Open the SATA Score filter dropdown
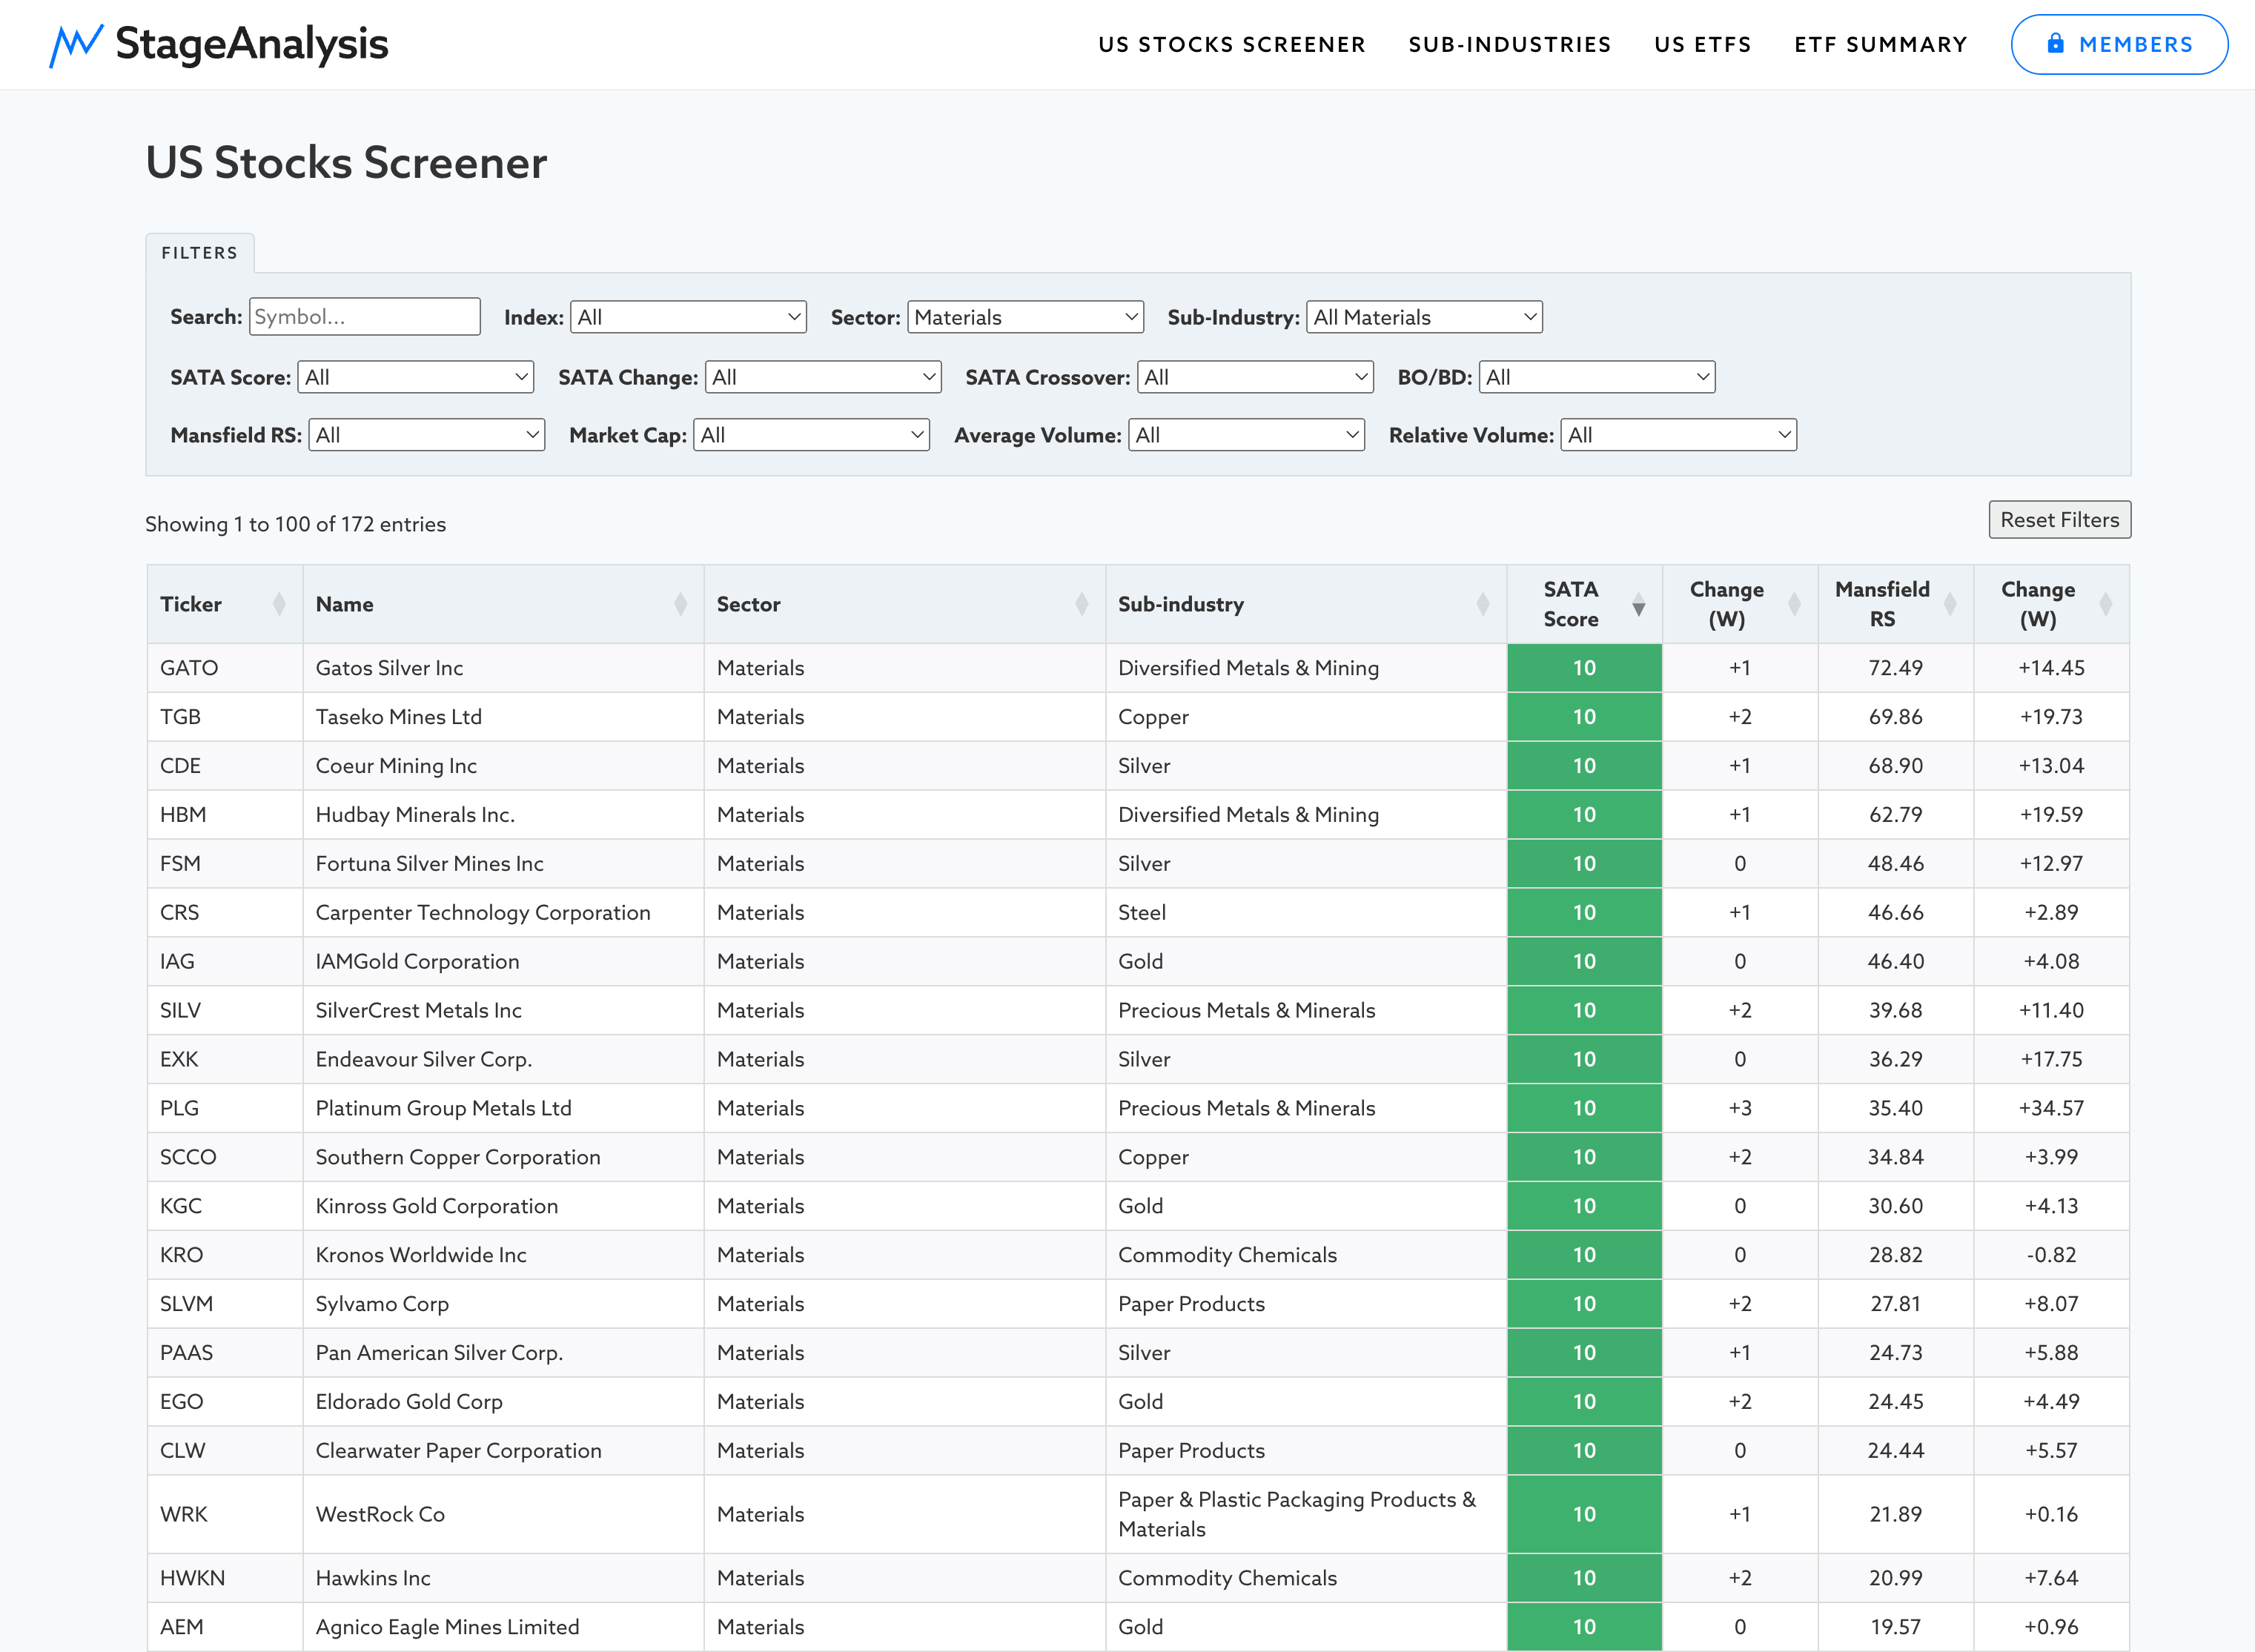The height and width of the screenshot is (1652, 2255). coord(416,377)
